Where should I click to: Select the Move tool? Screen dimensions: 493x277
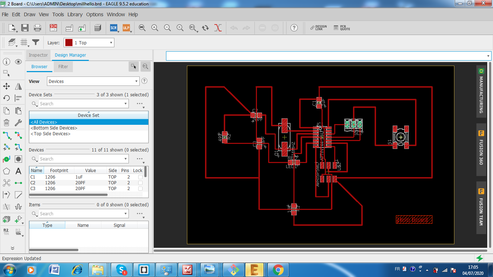click(x=6, y=86)
